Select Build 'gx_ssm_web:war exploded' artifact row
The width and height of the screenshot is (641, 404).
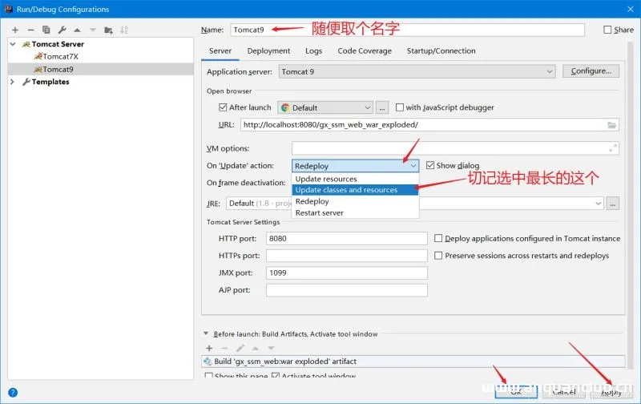pos(413,362)
